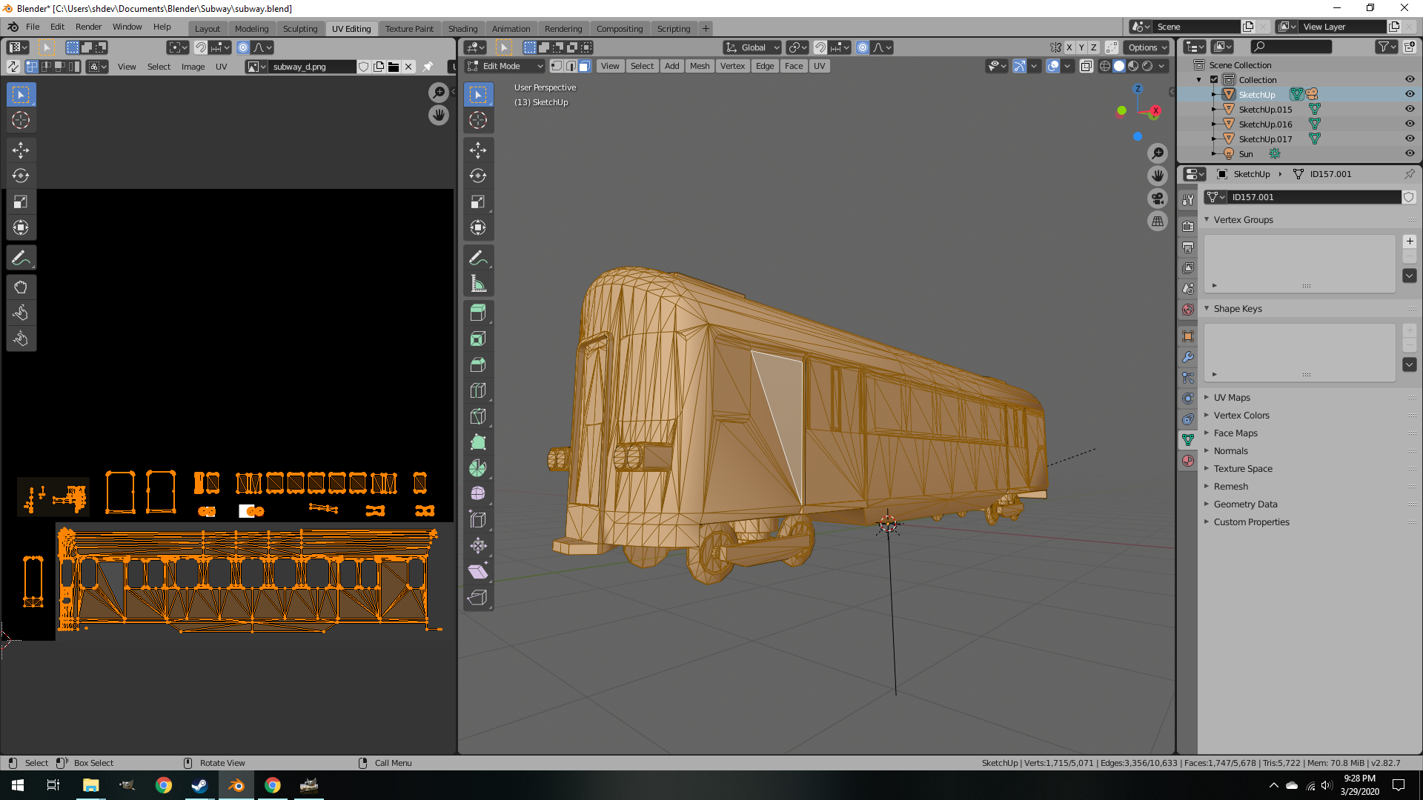1423x800 pixels.
Task: Open the Face menu in 3D viewport header
Action: (793, 66)
